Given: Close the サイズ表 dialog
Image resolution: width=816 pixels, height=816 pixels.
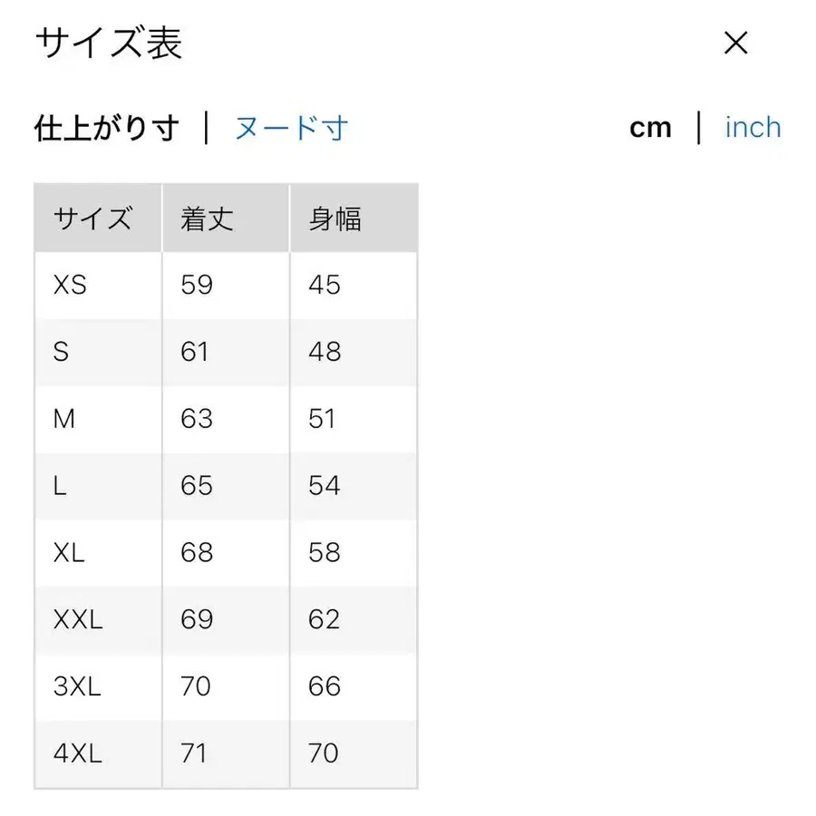Looking at the screenshot, I should 735,44.
